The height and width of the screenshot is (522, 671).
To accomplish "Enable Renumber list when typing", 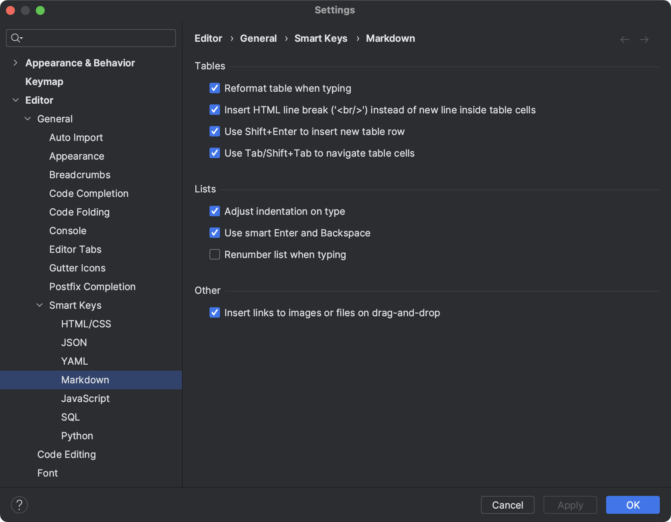I will pos(215,254).
